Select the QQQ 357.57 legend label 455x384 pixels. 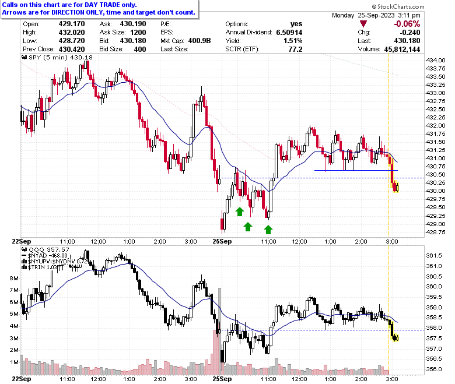pyautogui.click(x=49, y=249)
